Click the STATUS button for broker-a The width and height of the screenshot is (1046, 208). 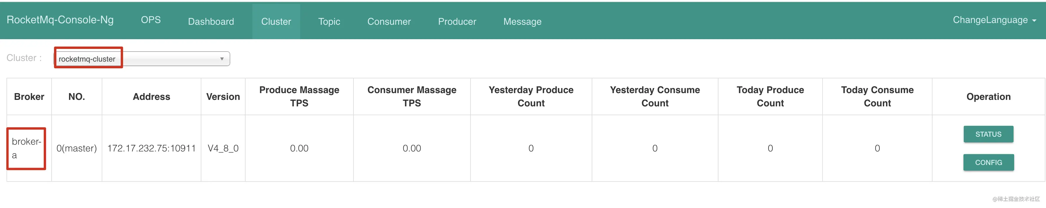[988, 134]
